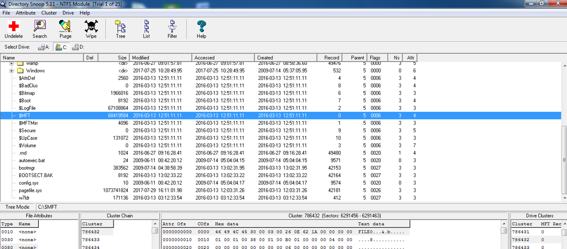Open the Filter tool
The width and height of the screenshot is (567, 249).
pos(172,29)
